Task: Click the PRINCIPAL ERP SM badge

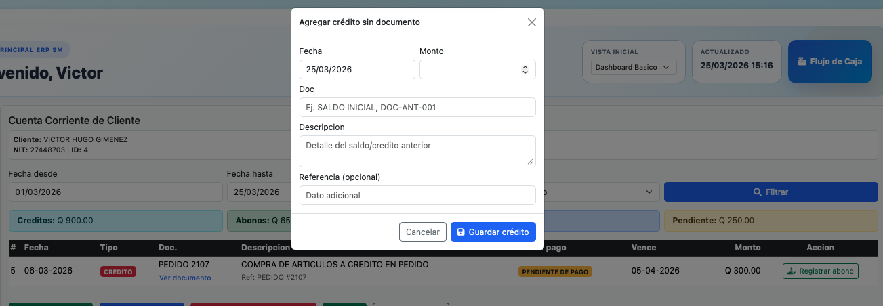Action: tap(34, 50)
